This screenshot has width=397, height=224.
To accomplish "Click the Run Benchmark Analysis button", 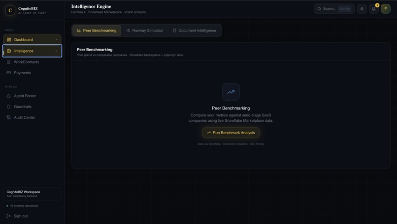I will 231,133.
